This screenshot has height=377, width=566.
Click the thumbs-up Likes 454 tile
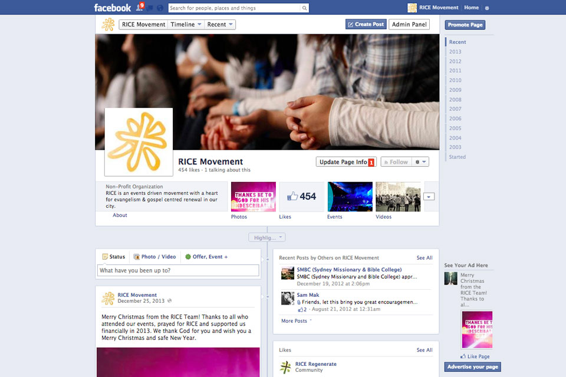click(x=302, y=196)
